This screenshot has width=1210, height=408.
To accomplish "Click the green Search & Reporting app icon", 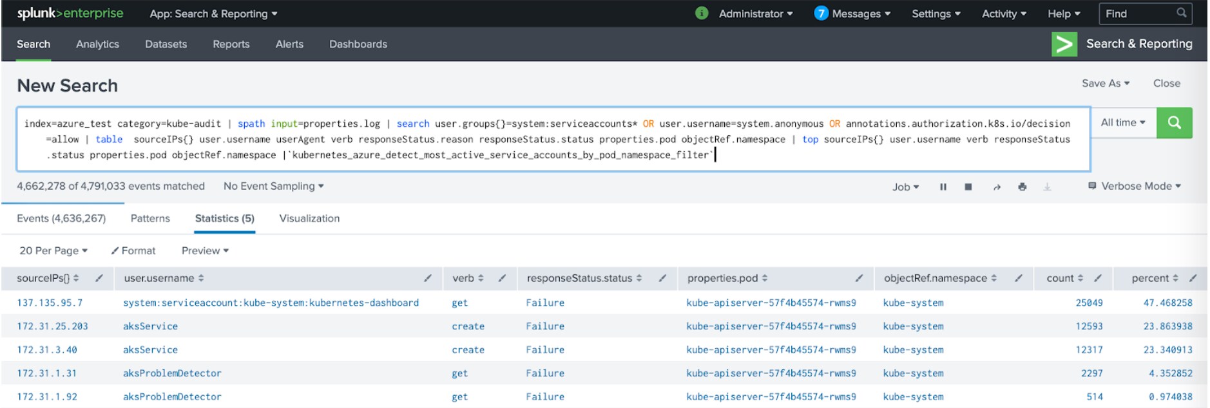I will point(1064,44).
